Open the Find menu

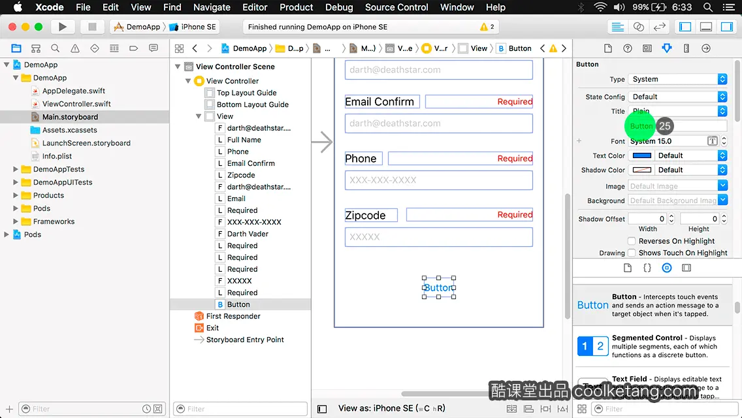tap(172, 7)
